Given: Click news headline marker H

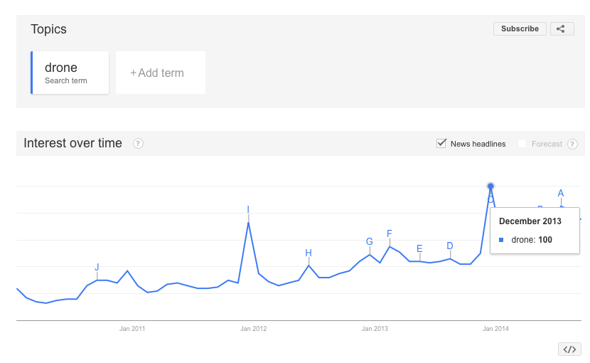Looking at the screenshot, I should coord(309,253).
